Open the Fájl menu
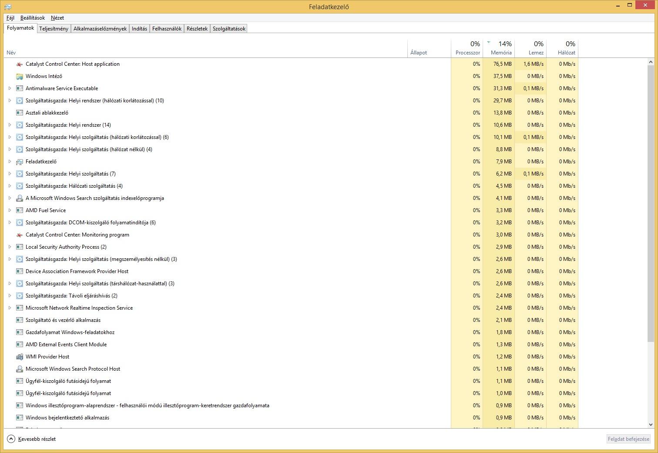Image resolution: width=658 pixels, height=453 pixels. [10, 18]
